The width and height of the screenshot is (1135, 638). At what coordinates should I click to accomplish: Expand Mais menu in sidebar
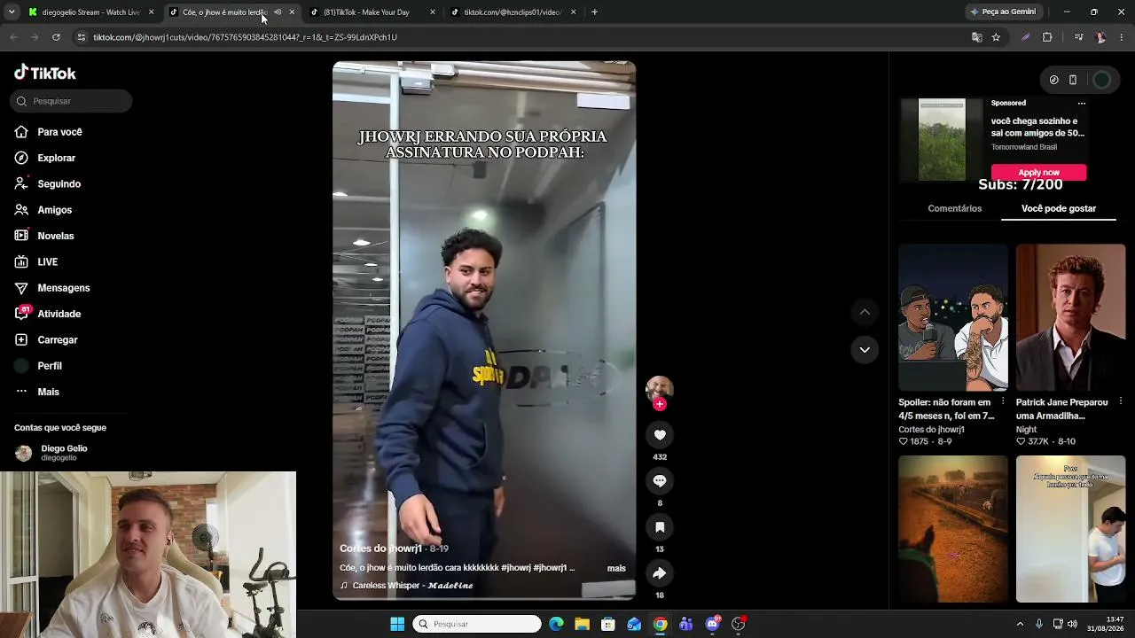pos(48,392)
